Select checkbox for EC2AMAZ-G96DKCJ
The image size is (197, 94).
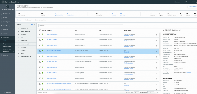coord(40,67)
